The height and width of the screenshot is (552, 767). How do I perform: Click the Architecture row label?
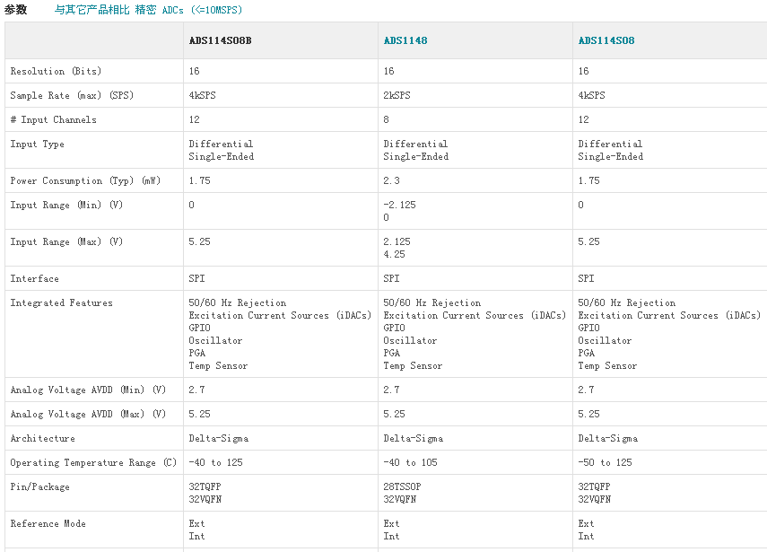pyautogui.click(x=42, y=438)
